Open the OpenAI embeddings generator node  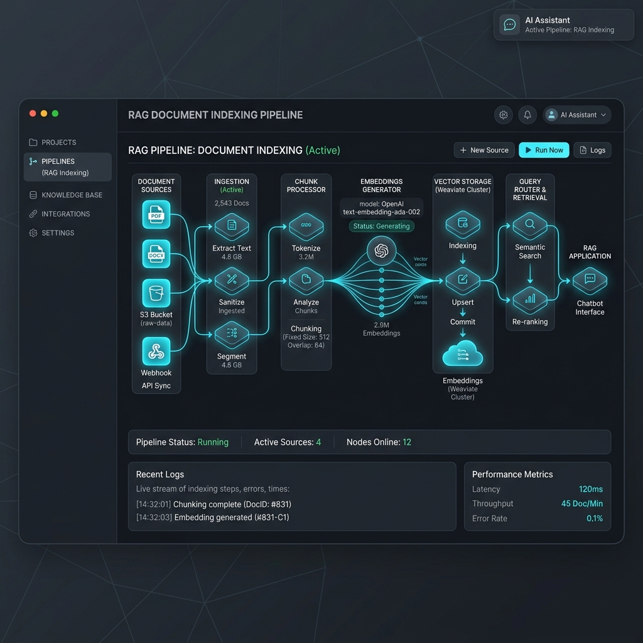[381, 251]
